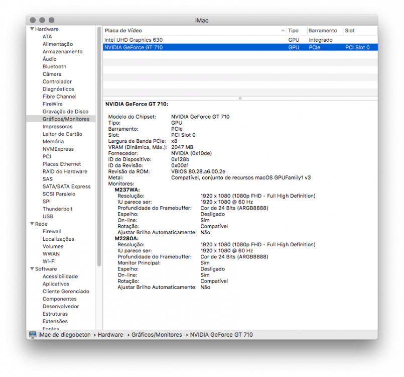
Task: Open Componentes under Software
Action: (x=60, y=299)
